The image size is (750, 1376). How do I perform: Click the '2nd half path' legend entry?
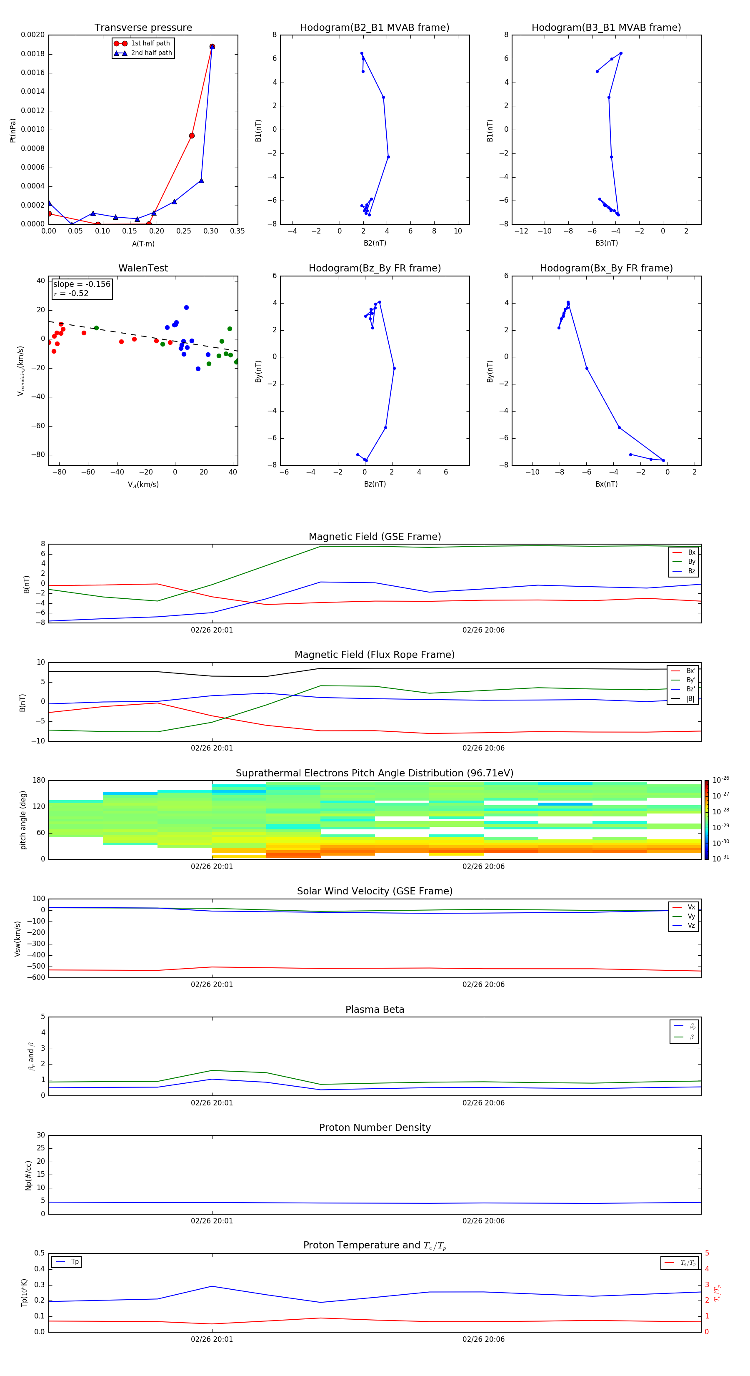143,53
